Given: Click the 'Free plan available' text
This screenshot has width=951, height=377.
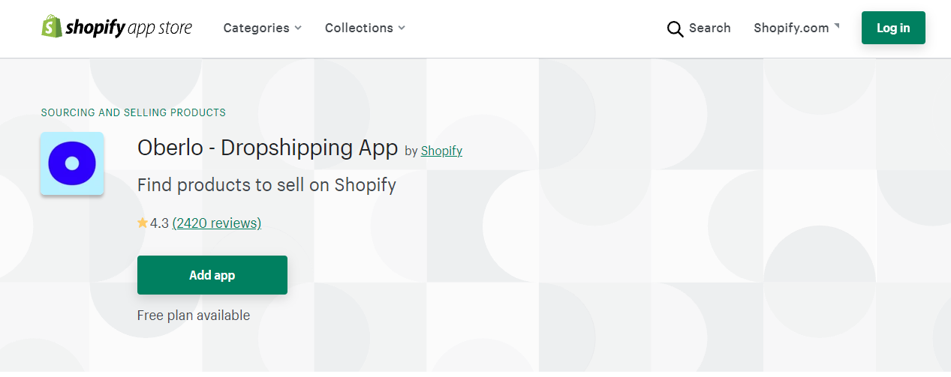Looking at the screenshot, I should (194, 316).
